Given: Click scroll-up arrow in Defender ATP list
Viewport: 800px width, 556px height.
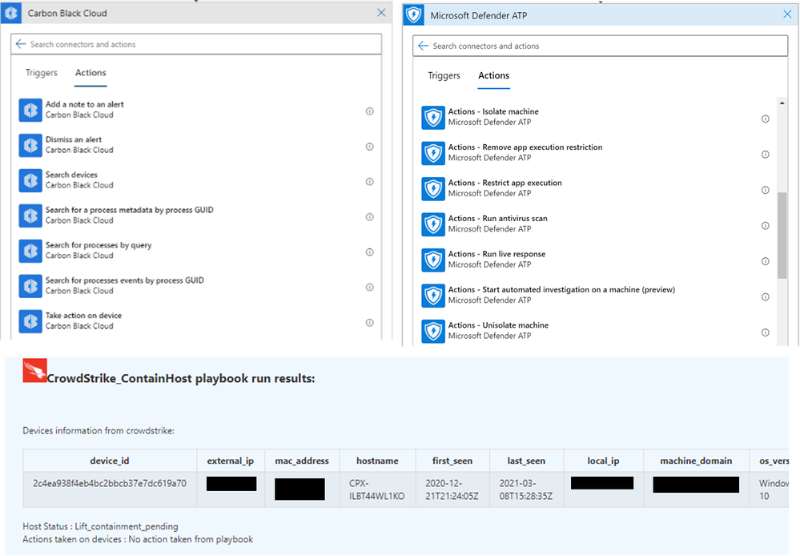Looking at the screenshot, I should point(782,103).
